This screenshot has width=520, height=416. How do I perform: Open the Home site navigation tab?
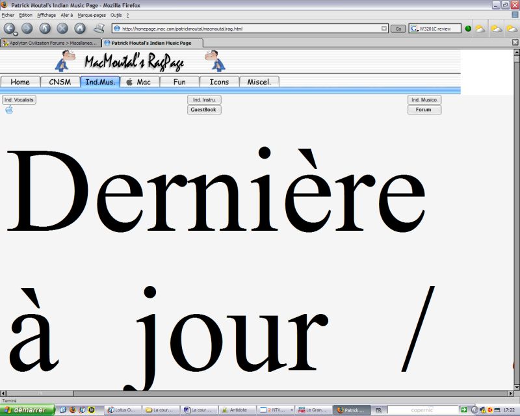20,82
